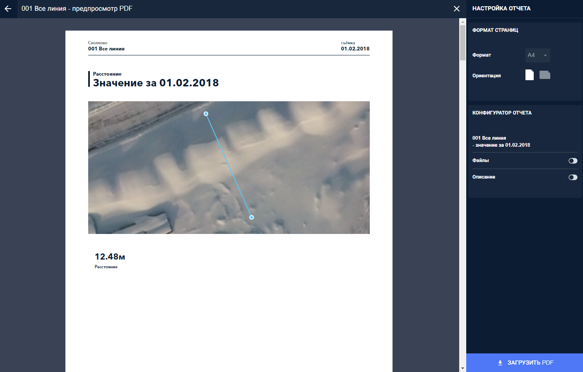The height and width of the screenshot is (372, 583).
Task: Close the PDF preview with the X
Action: (456, 9)
